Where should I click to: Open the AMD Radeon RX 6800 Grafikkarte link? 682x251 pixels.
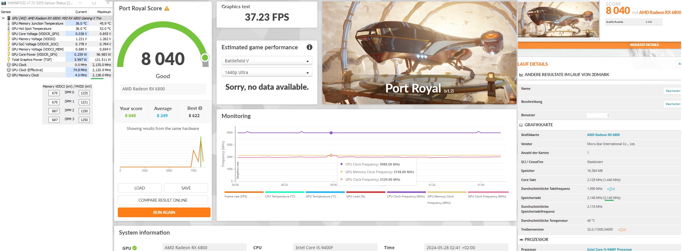(x=603, y=135)
